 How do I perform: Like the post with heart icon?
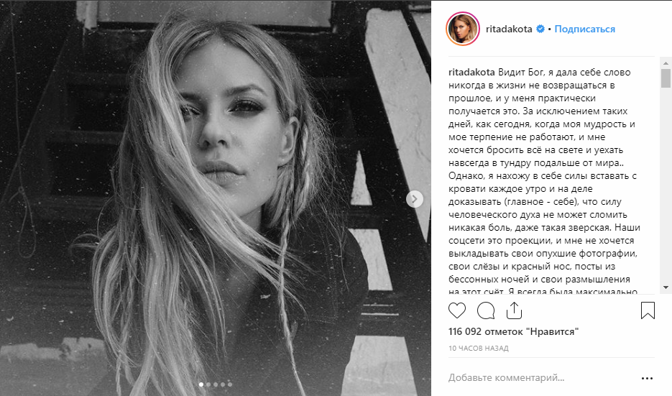[457, 310]
